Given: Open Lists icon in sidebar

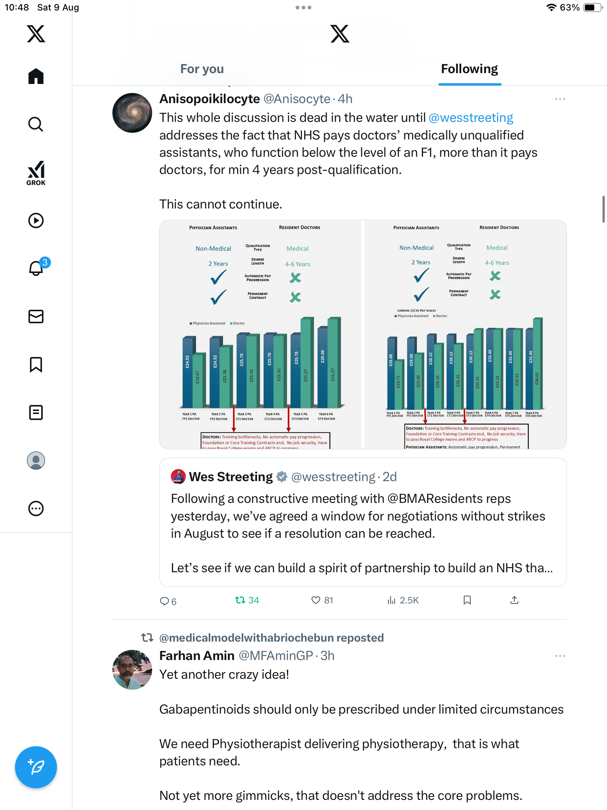Looking at the screenshot, I should pos(36,412).
